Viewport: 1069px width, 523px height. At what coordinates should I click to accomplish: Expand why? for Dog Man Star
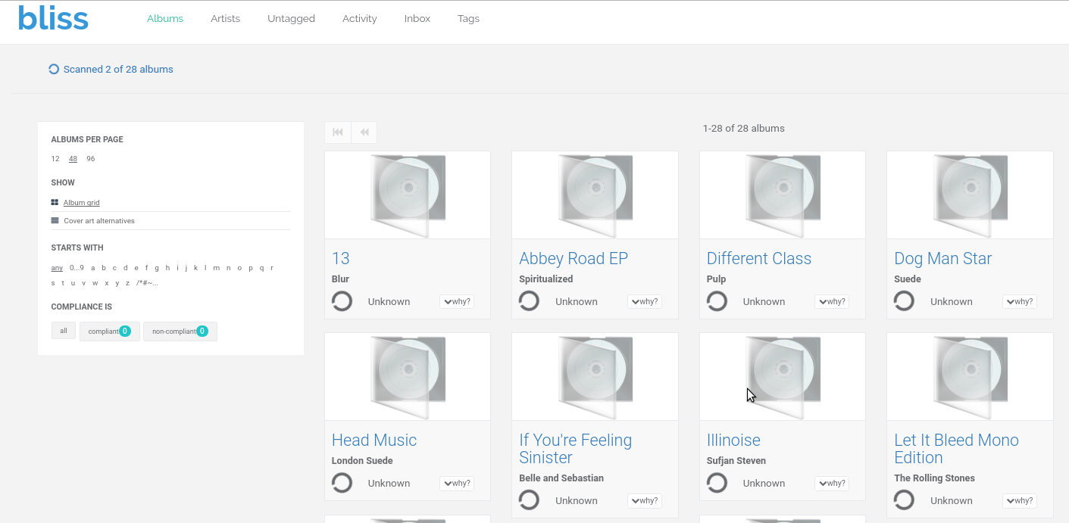[x=1019, y=301]
